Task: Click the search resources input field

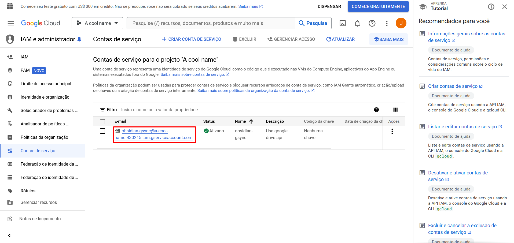Action: (211, 23)
